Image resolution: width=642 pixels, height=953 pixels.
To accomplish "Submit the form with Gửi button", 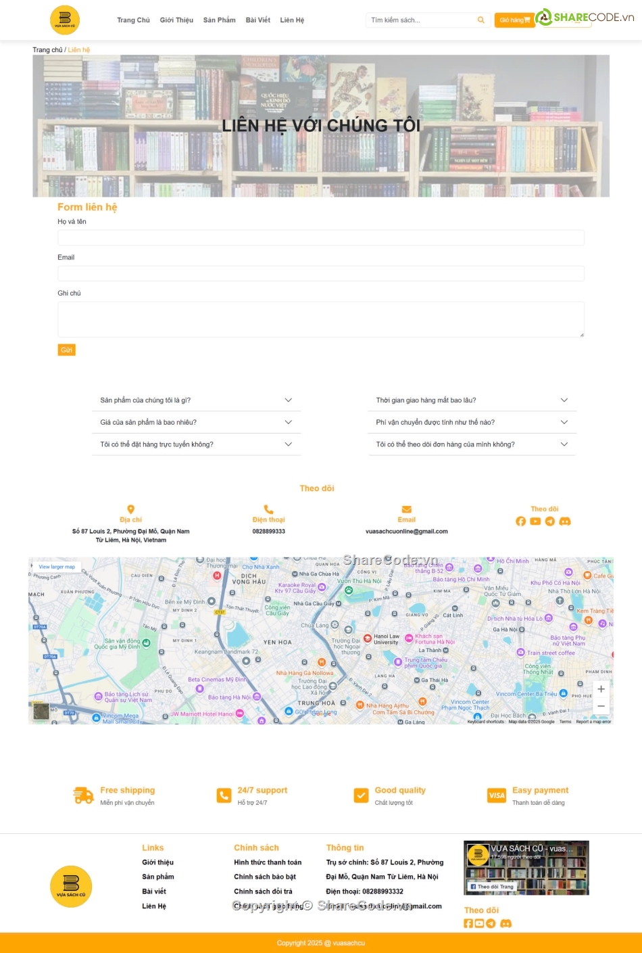I will coord(66,350).
